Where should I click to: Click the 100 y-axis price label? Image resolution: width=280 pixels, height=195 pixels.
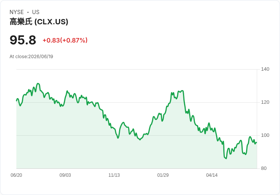[x=265, y=135]
